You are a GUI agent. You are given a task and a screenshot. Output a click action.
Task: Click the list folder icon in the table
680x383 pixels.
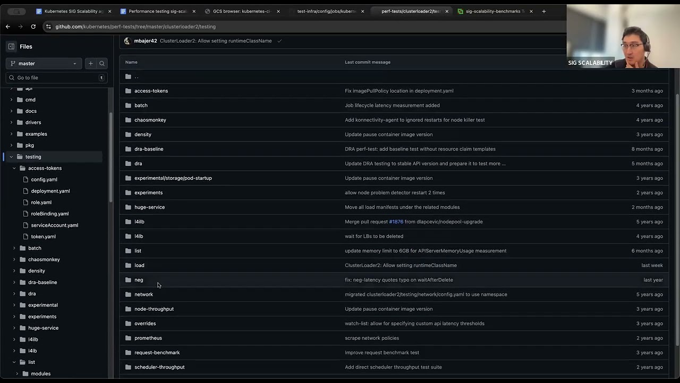click(128, 251)
